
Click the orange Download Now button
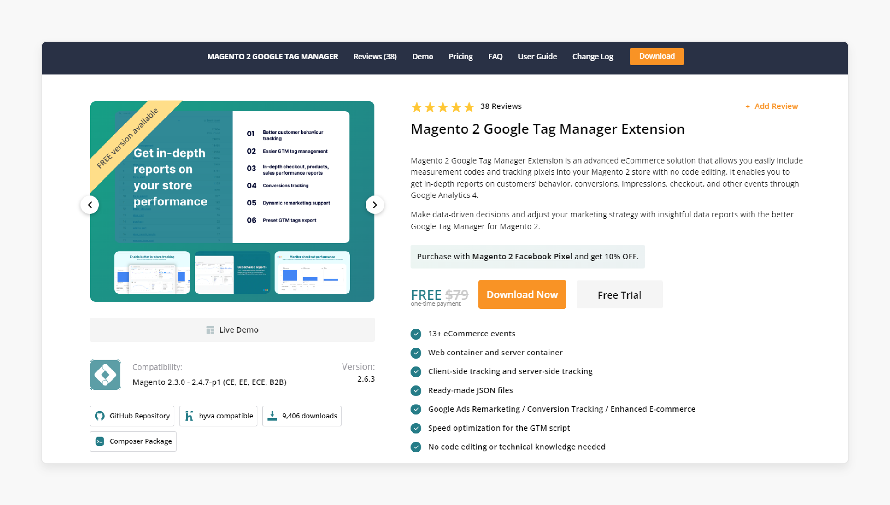click(522, 294)
